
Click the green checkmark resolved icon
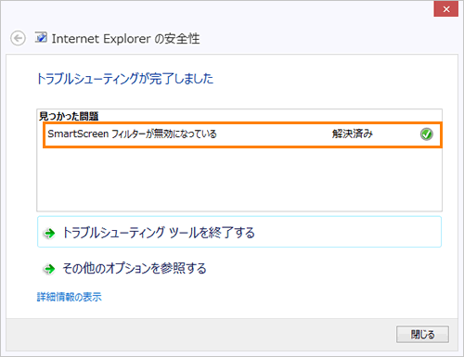point(426,134)
